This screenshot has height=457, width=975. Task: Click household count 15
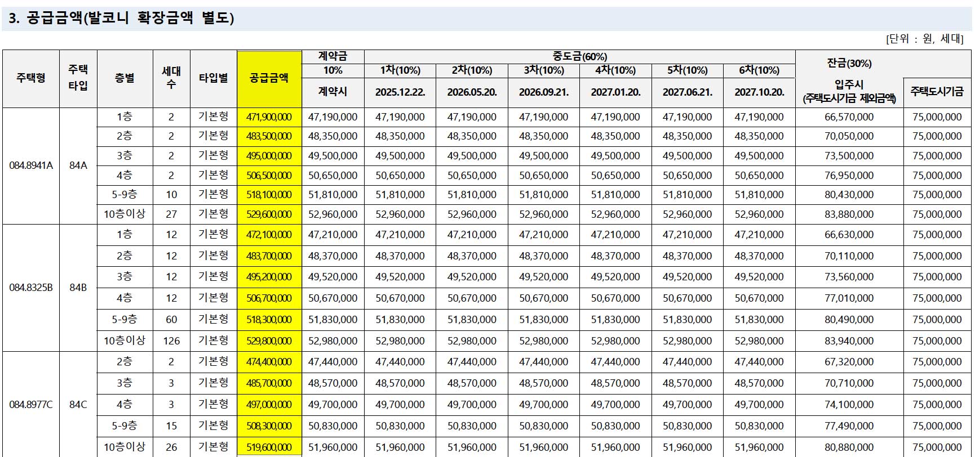[171, 426]
